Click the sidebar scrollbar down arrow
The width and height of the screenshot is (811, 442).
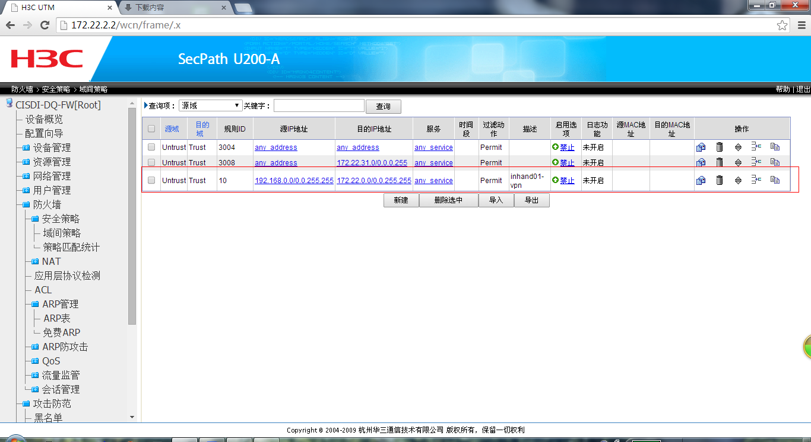coord(132,417)
